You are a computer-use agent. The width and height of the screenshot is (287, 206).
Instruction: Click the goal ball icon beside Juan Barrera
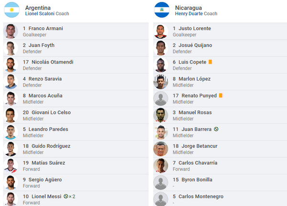216,129
